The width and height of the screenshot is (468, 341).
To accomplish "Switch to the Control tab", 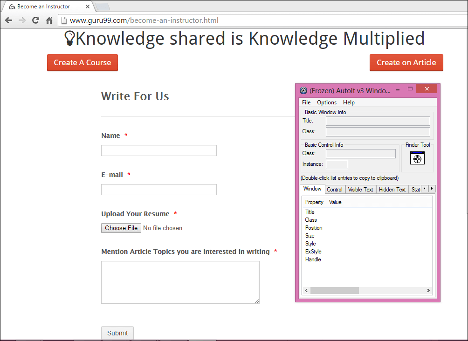I will 335,190.
